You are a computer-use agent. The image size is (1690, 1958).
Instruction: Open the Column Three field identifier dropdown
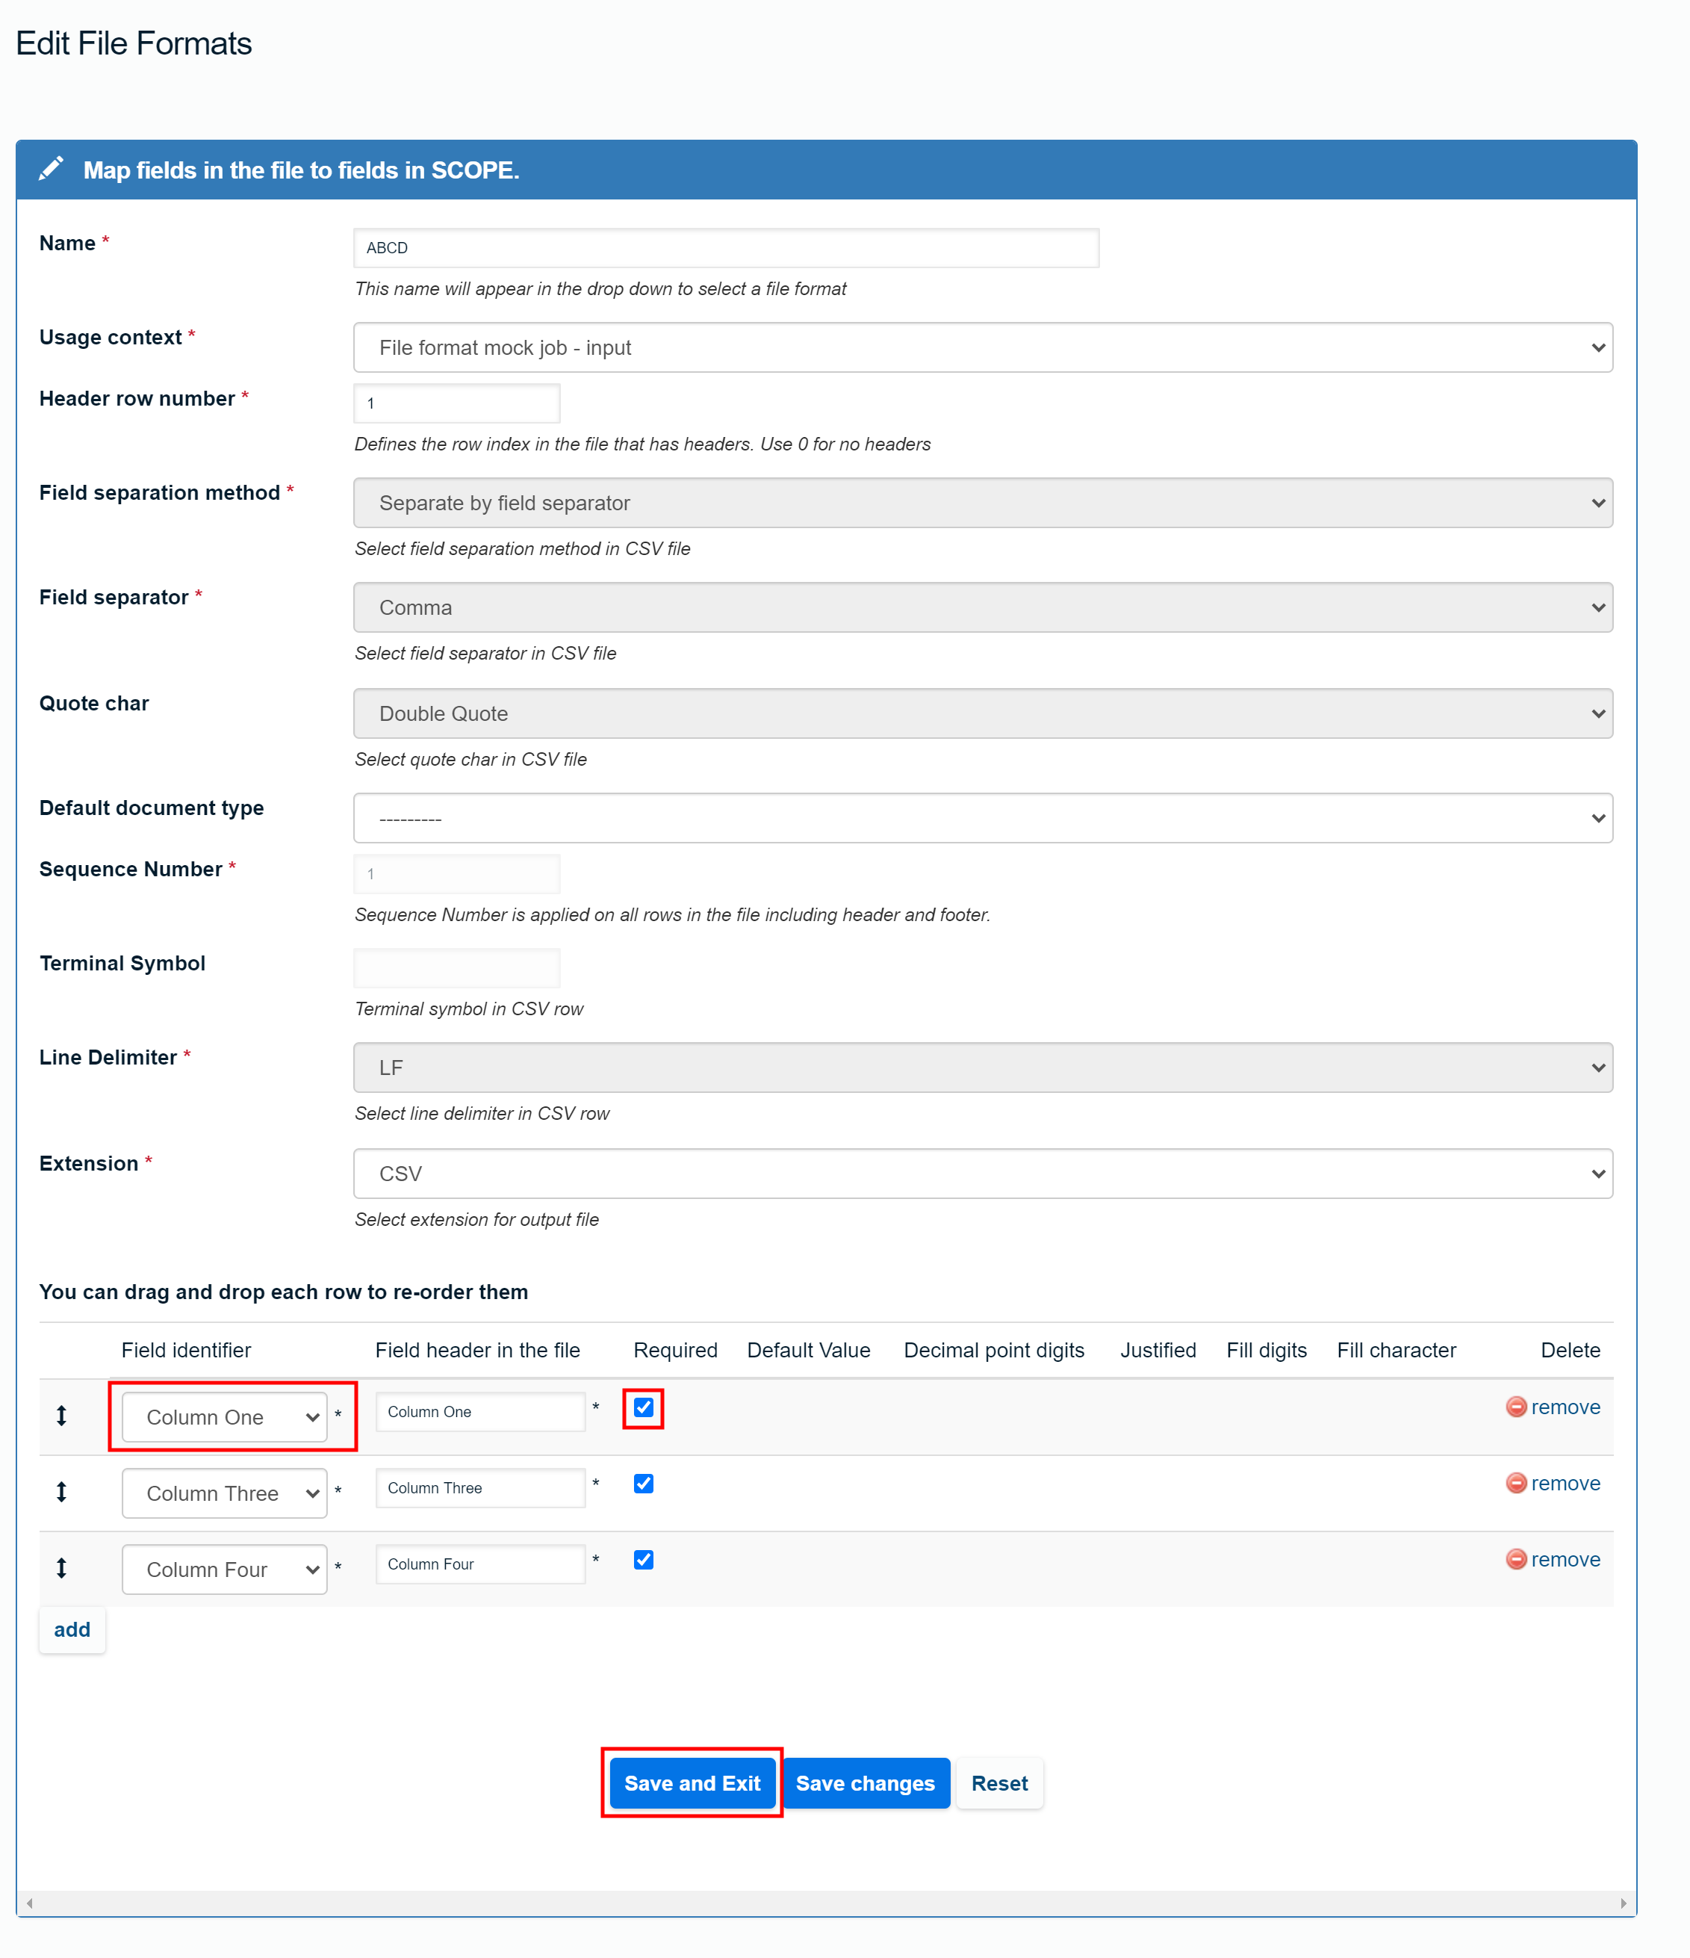225,1493
